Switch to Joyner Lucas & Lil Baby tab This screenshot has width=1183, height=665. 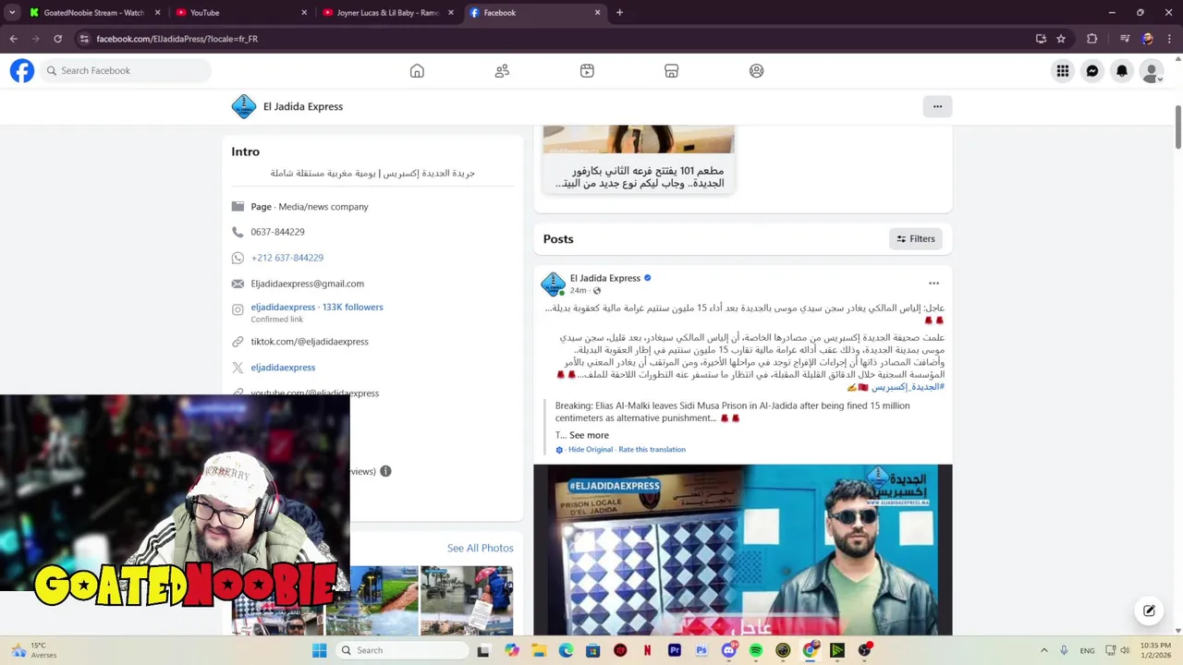coord(388,13)
